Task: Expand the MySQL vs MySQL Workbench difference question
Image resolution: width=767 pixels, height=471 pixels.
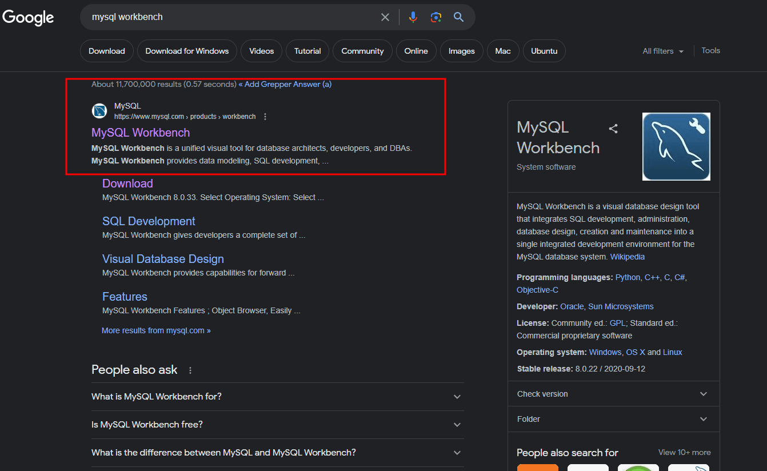Action: 278,453
